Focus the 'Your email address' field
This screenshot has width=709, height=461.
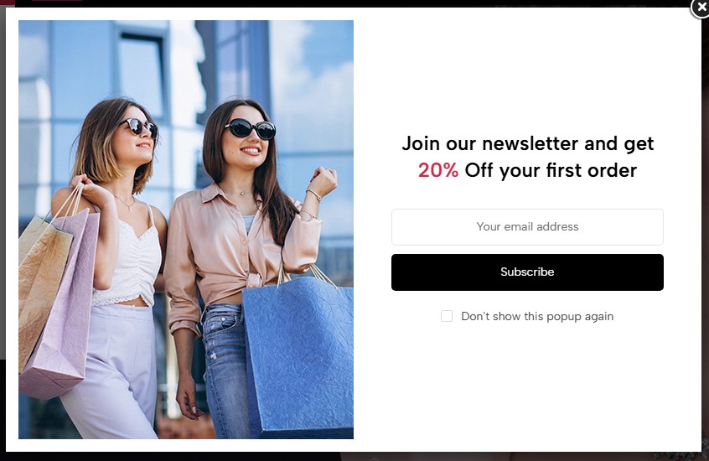click(527, 227)
